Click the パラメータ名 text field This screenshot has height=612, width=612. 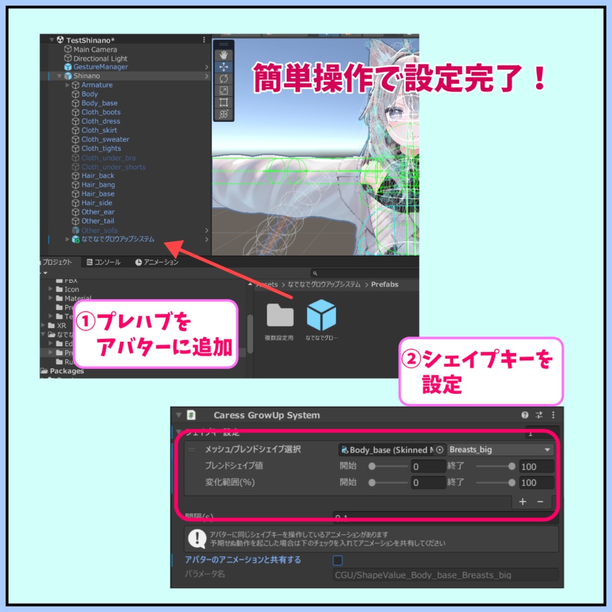[x=445, y=575]
